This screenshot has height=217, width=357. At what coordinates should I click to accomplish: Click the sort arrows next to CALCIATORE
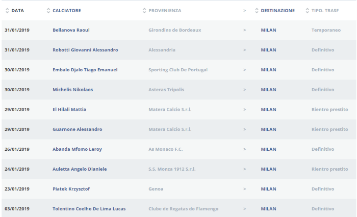[x=48, y=11]
